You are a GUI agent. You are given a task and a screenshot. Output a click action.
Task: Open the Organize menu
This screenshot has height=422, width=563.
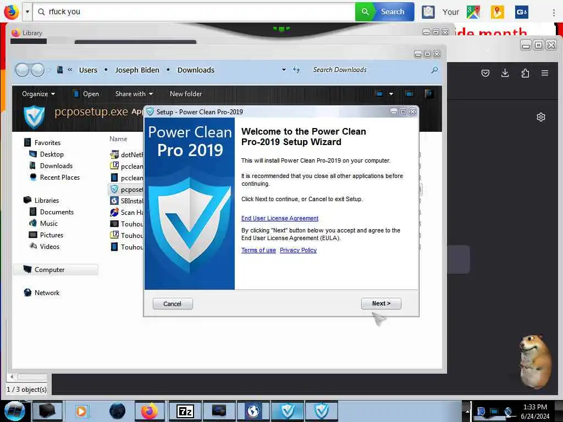click(x=38, y=93)
